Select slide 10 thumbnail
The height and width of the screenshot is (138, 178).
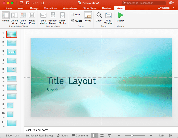click(x=10, y=114)
